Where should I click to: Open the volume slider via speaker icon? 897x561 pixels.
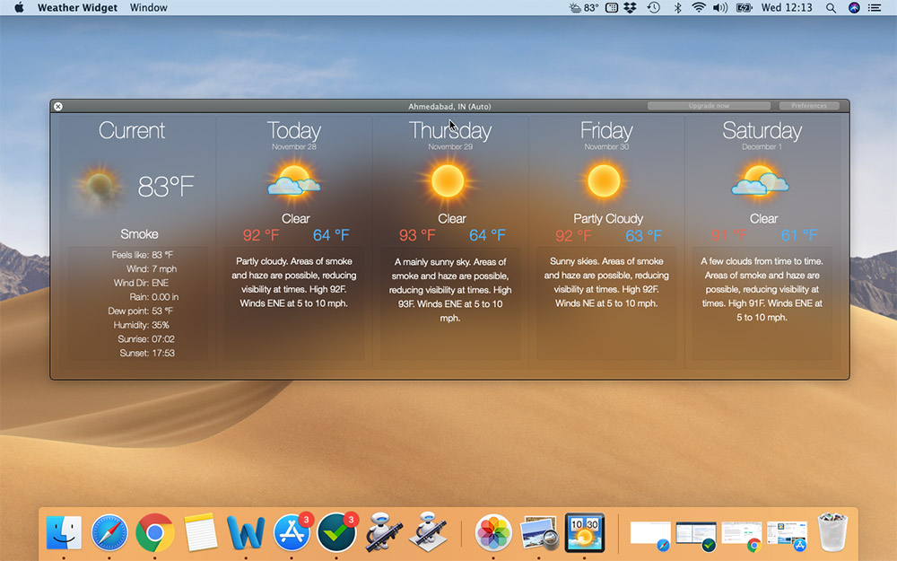[720, 7]
